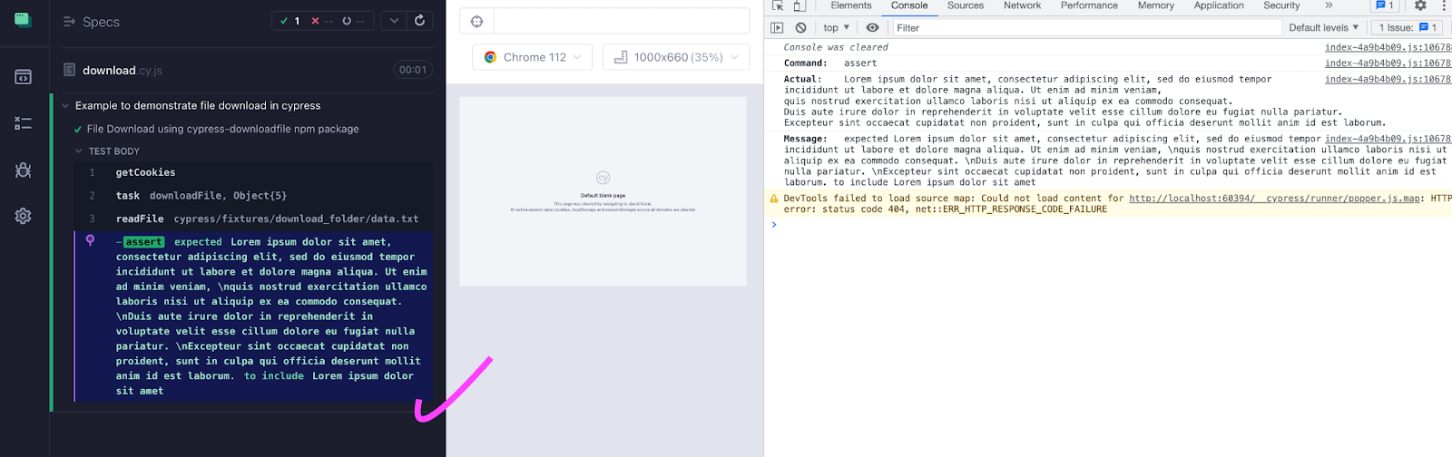Collapse the 'File Download using cypress-downloadfile' test

tap(222, 129)
